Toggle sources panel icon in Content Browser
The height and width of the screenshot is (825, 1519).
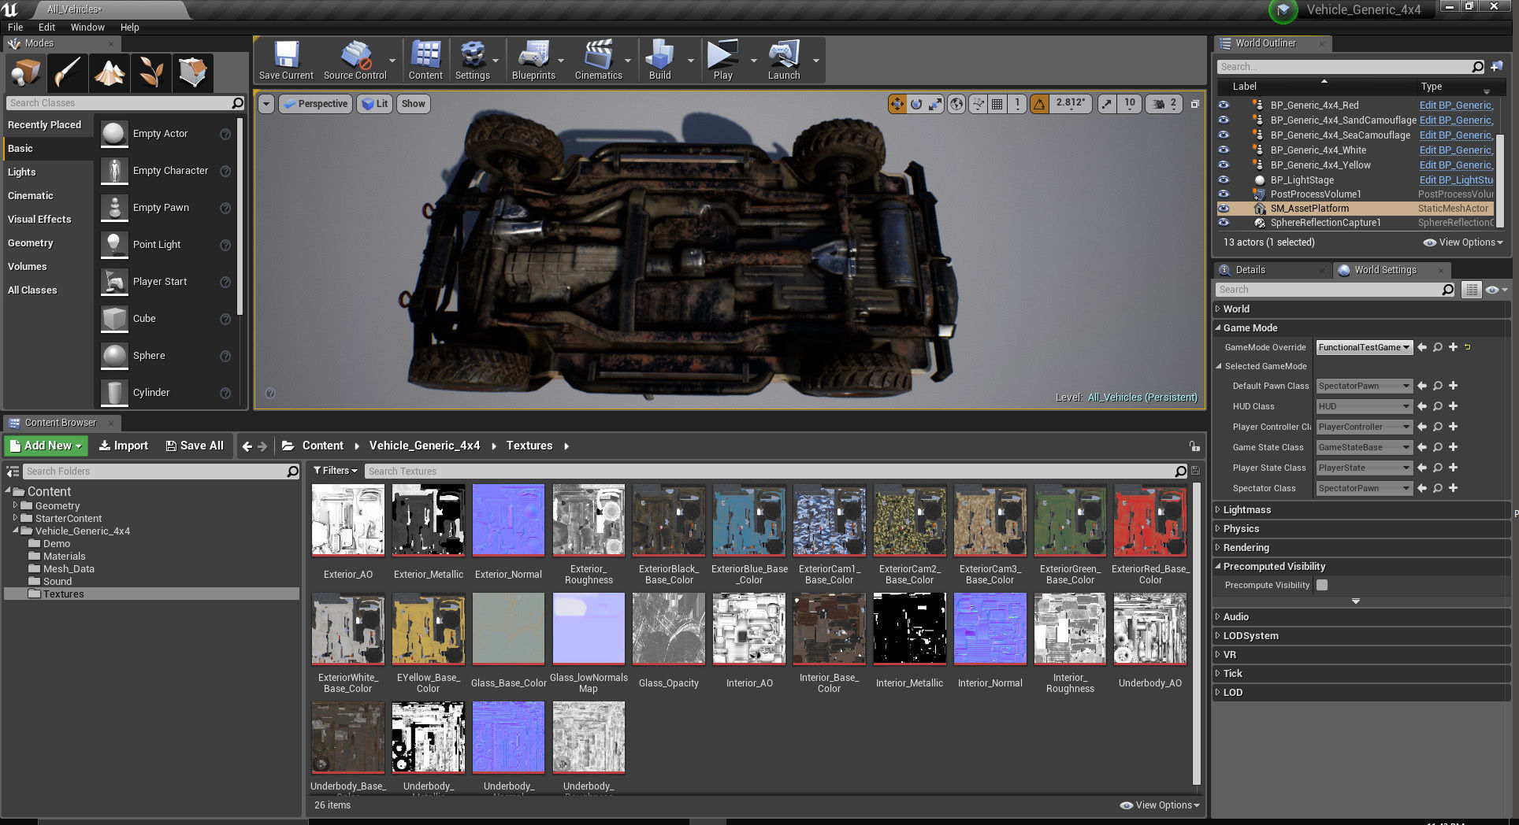(x=13, y=472)
